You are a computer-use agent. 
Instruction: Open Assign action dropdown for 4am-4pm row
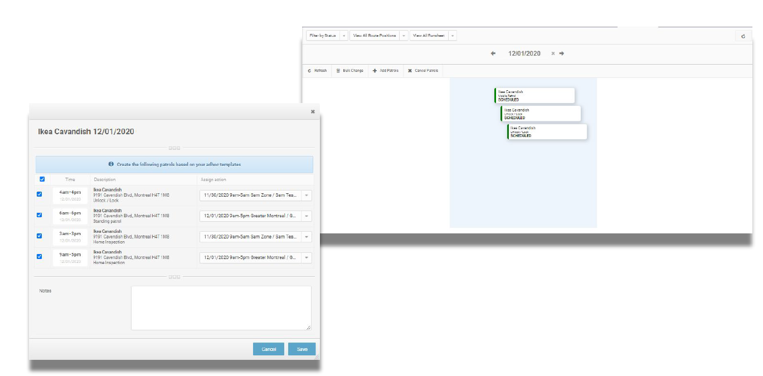tap(256, 196)
